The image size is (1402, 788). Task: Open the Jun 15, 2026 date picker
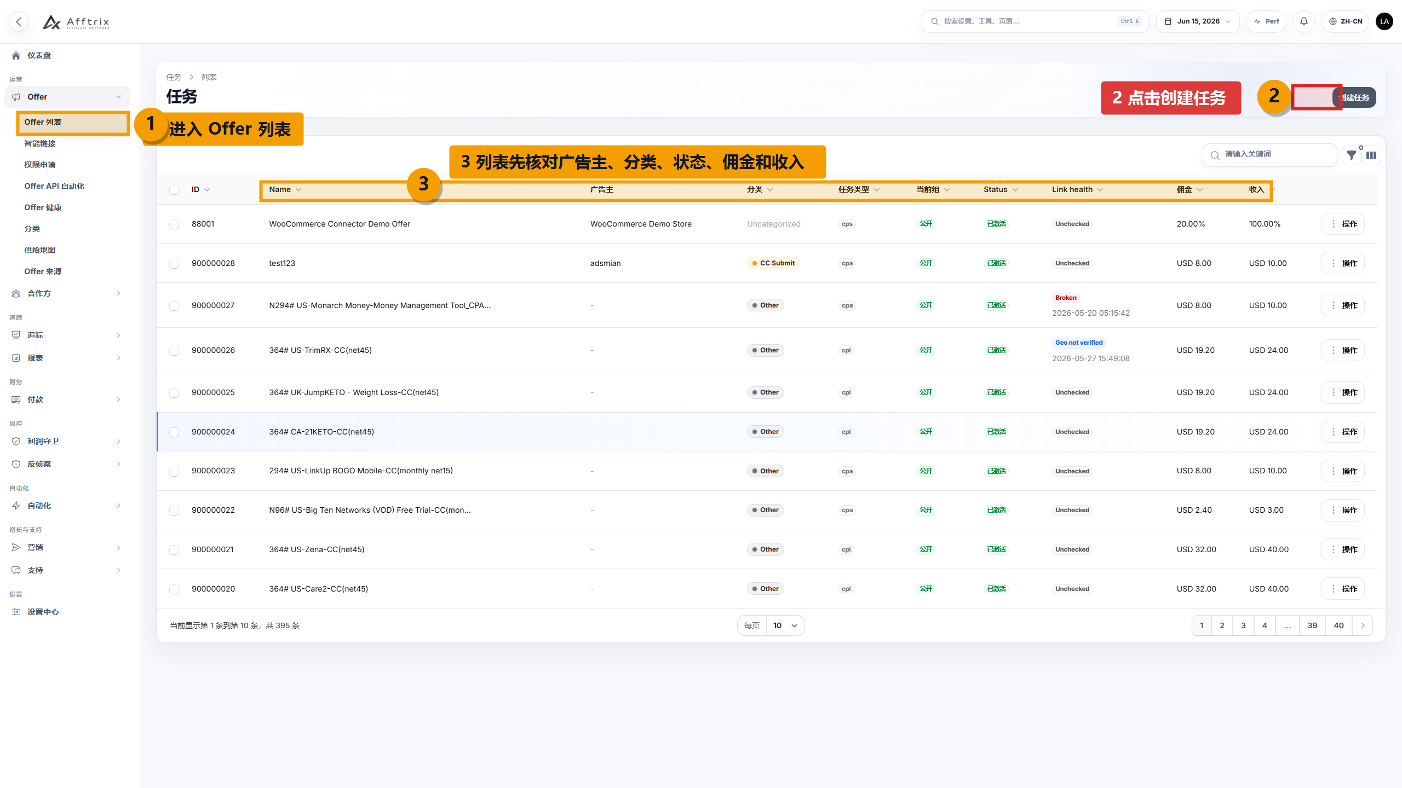tap(1198, 21)
